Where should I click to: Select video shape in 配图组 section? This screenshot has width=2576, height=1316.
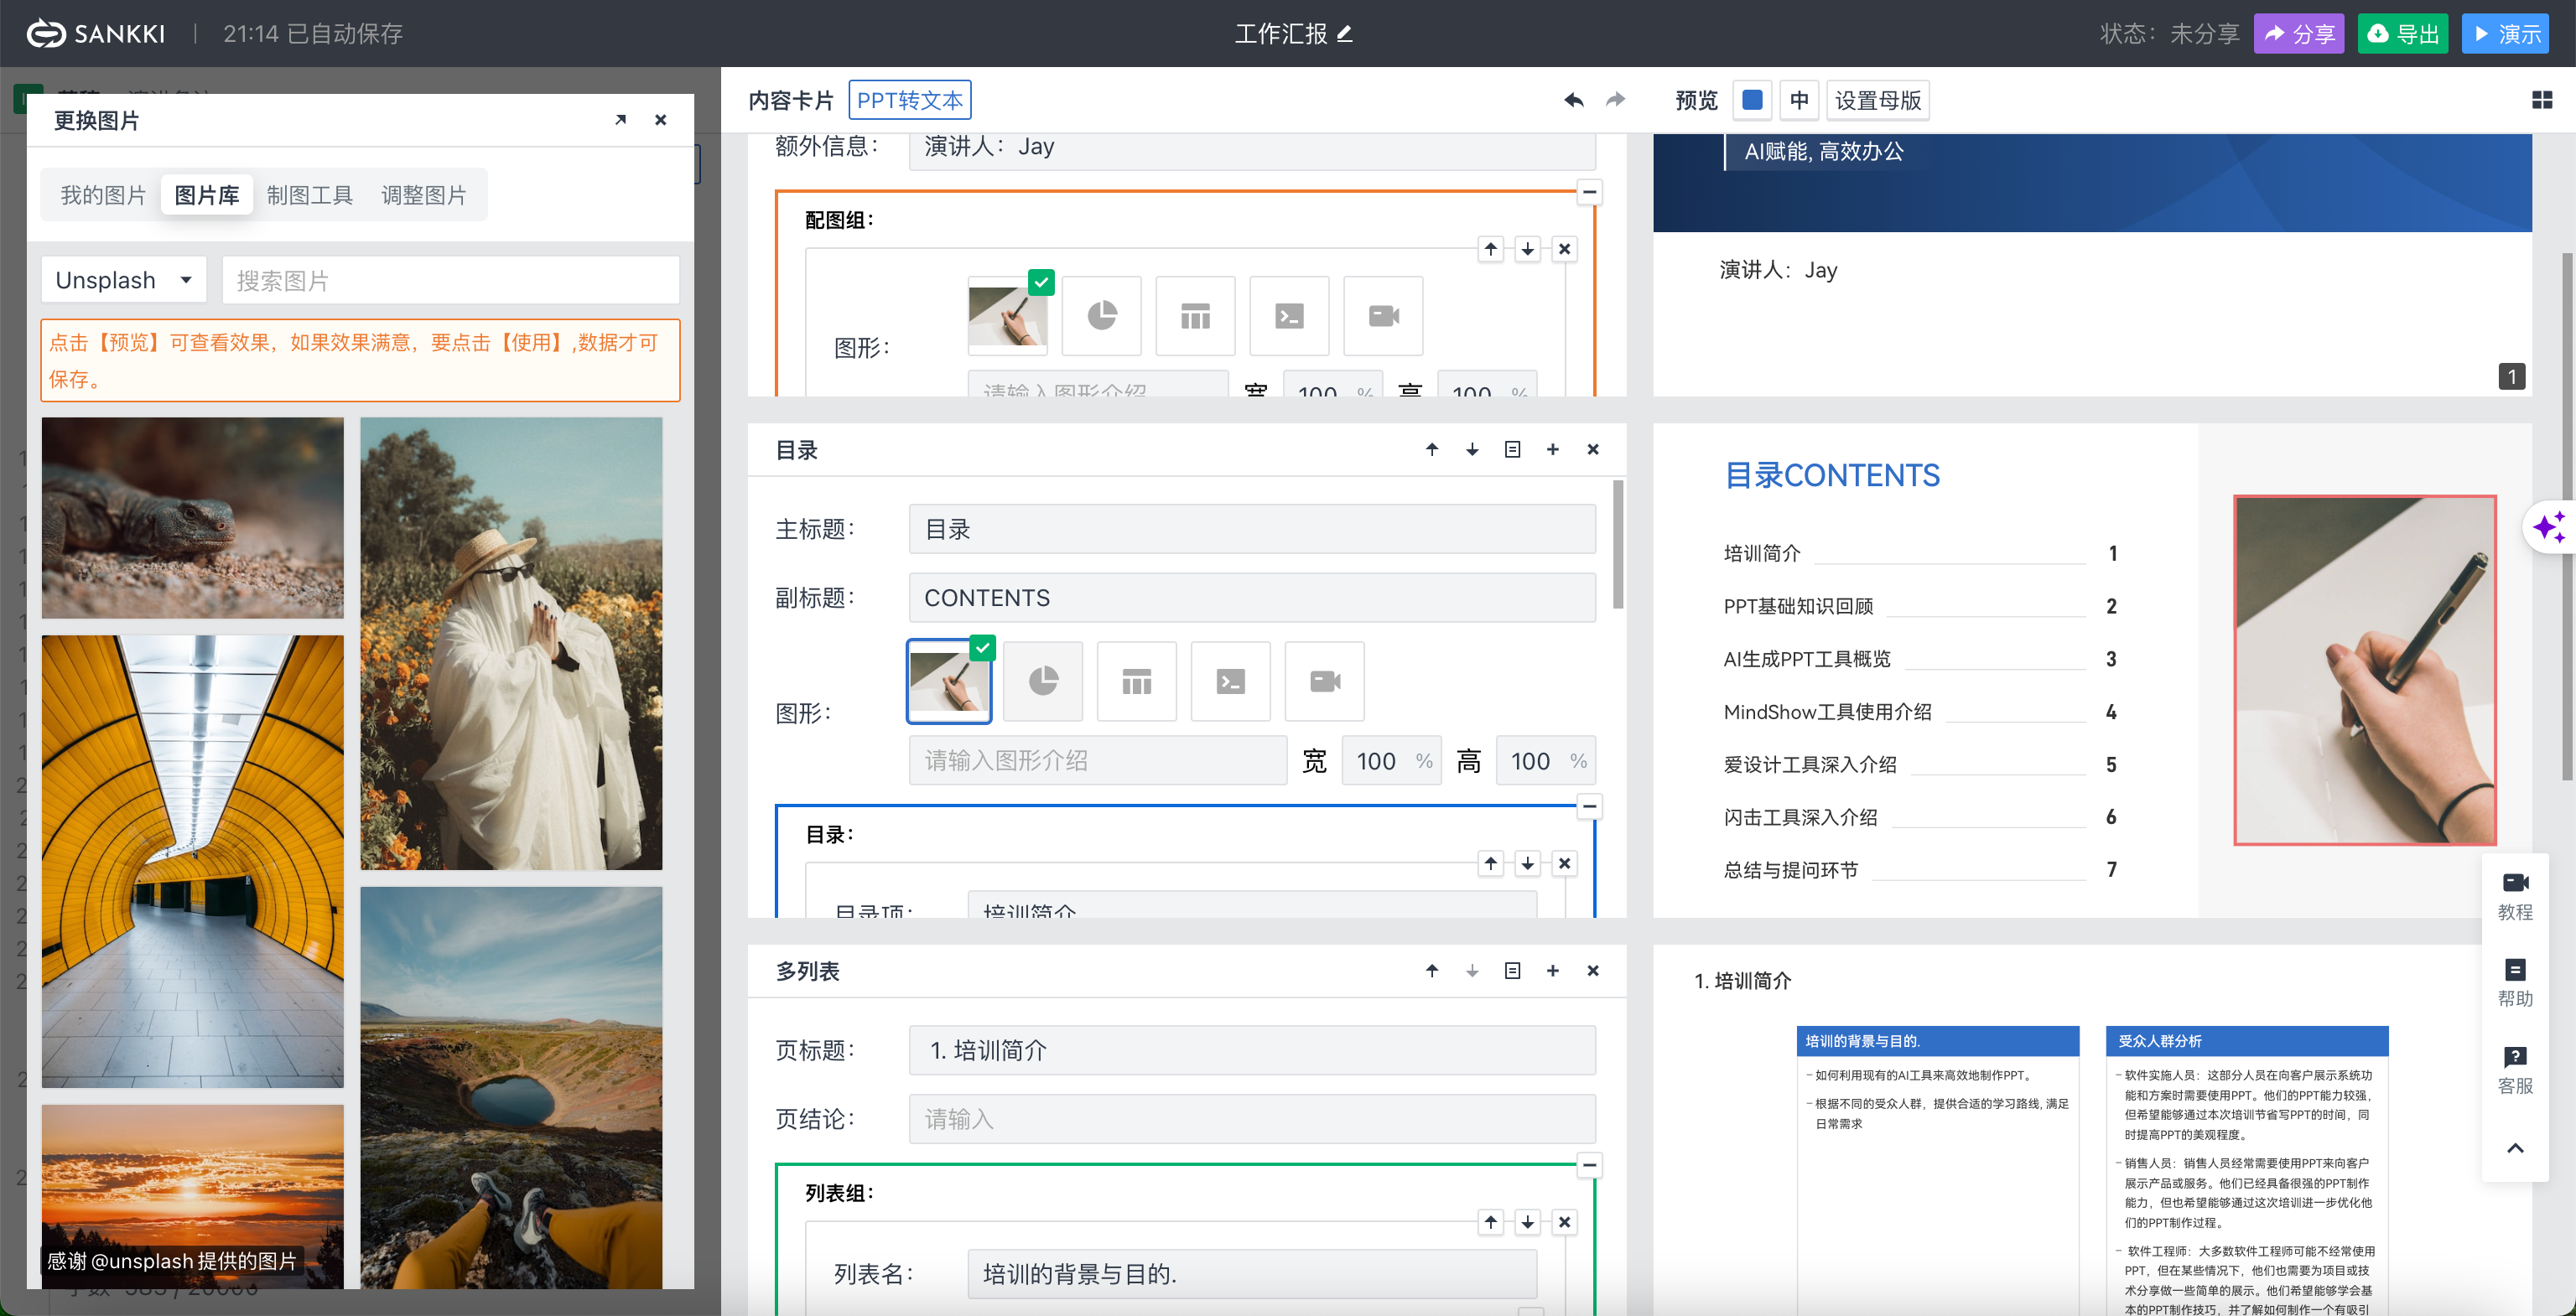pos(1384,316)
